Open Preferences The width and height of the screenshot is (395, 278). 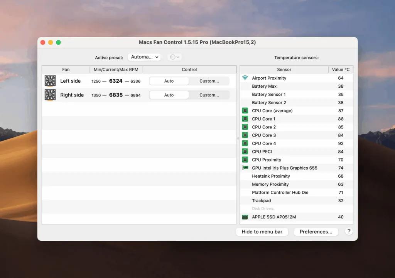coord(316,231)
